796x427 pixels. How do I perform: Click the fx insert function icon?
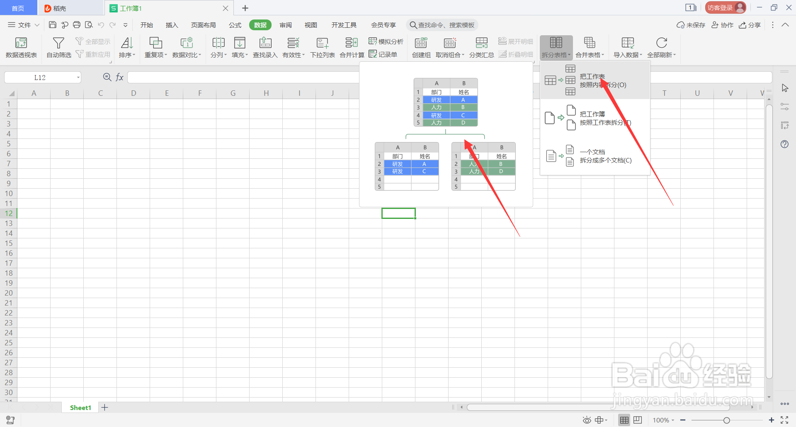(x=120, y=77)
